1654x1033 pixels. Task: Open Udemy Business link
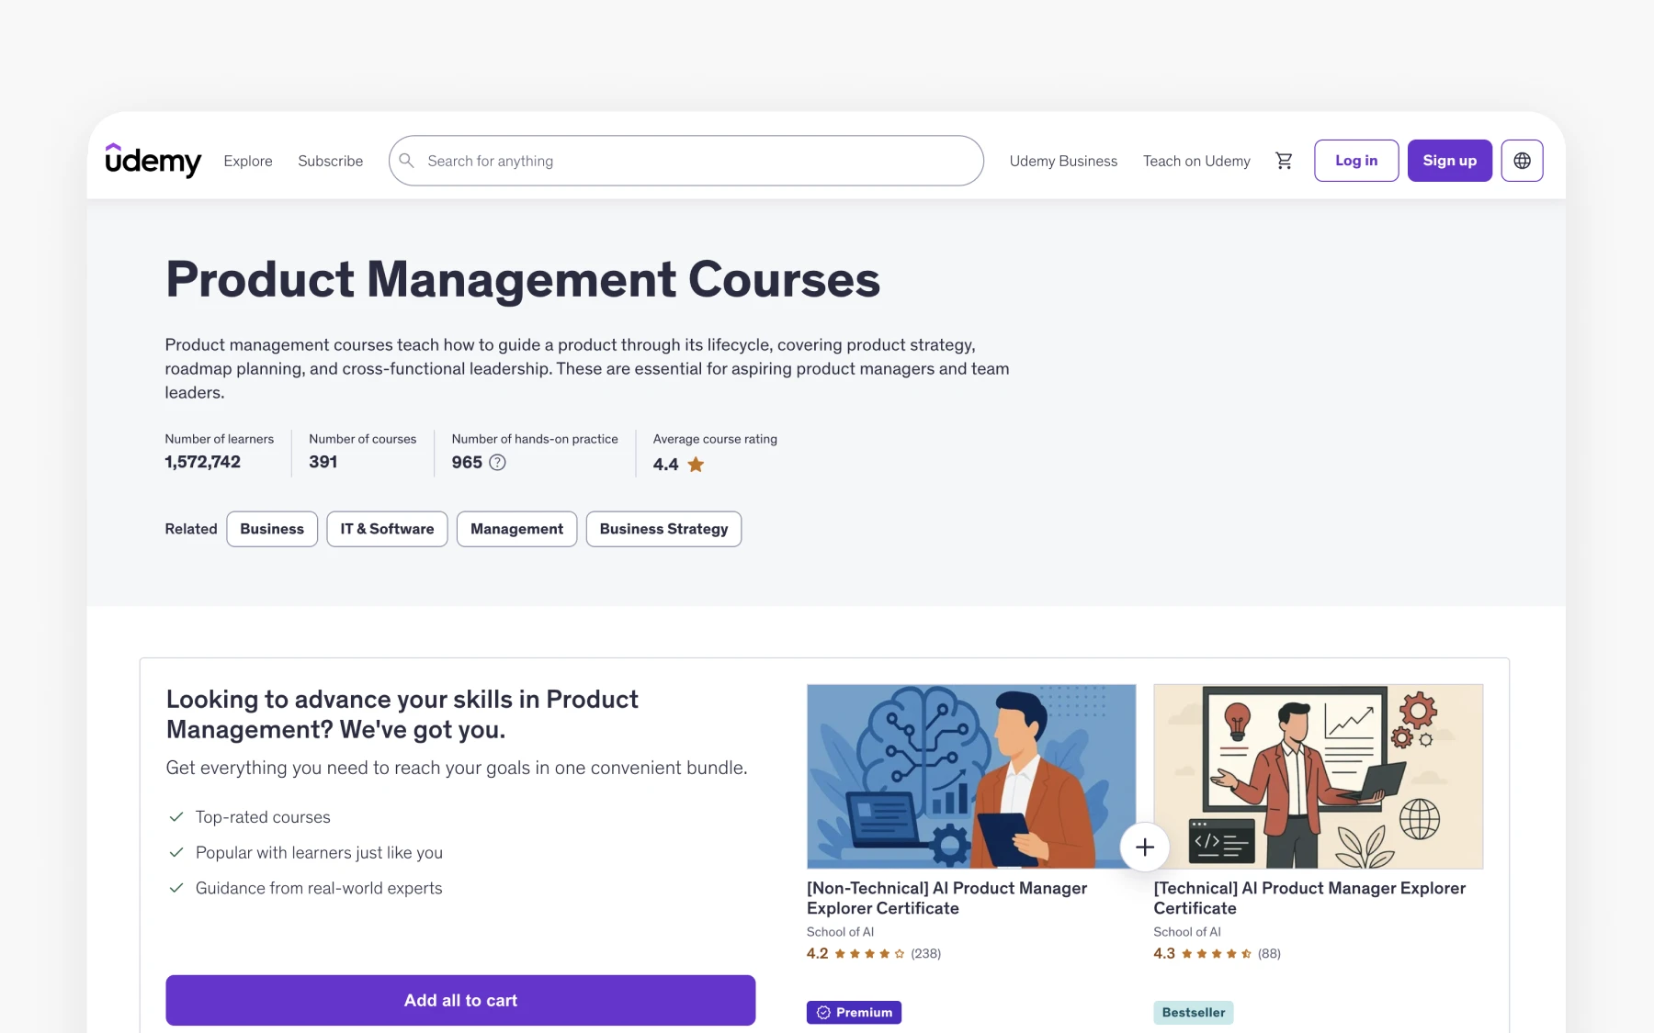point(1063,161)
